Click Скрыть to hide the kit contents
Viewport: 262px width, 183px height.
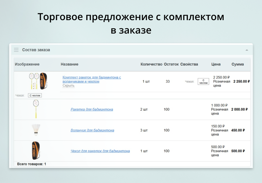pyautogui.click(x=68, y=86)
